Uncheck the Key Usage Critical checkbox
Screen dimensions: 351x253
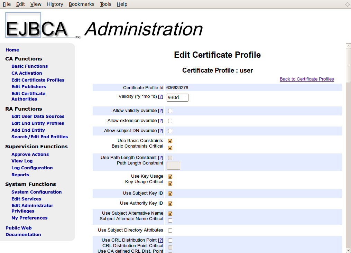point(170,184)
